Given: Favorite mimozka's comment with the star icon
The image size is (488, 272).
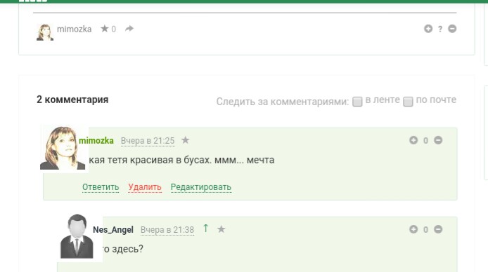Looking at the screenshot, I should click(186, 140).
